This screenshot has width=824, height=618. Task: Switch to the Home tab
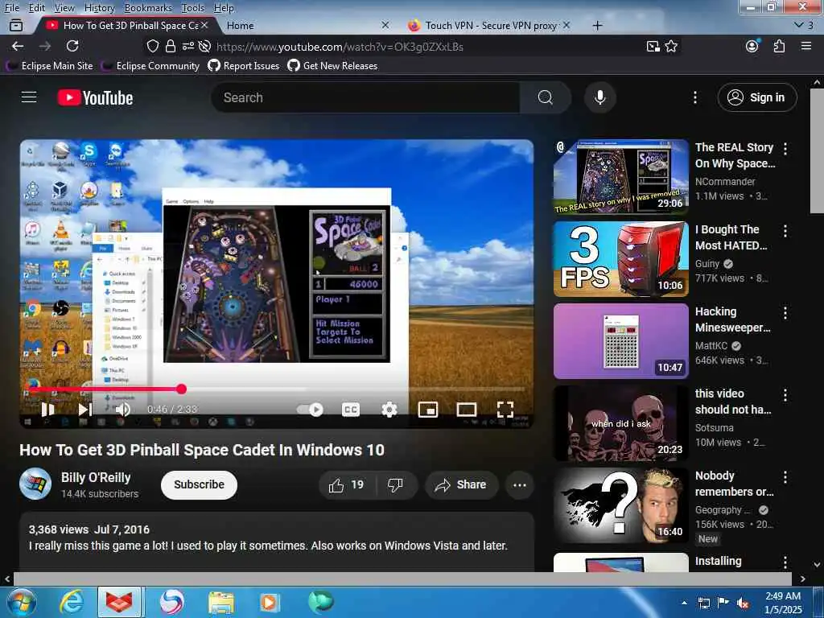coord(307,25)
